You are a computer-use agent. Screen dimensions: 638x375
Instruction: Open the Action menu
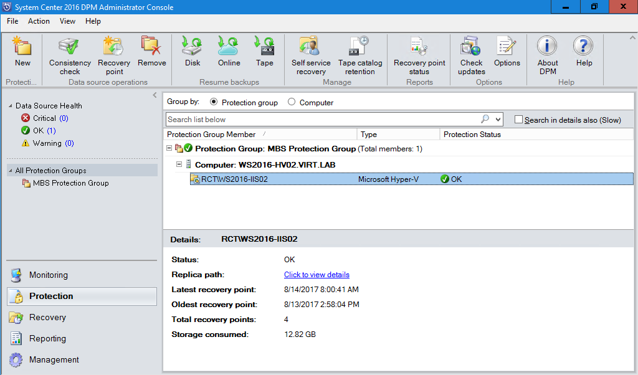pyautogui.click(x=39, y=21)
